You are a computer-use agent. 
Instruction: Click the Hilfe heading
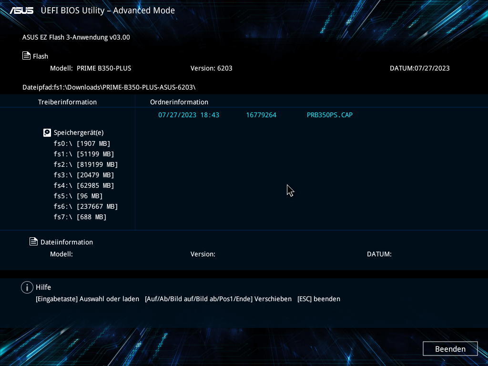pos(43,287)
